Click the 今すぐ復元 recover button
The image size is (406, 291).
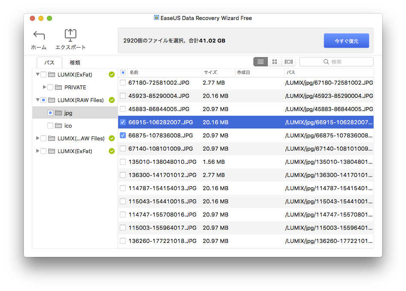[x=346, y=41]
